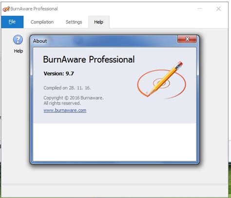Screen dimensions: 231x198
Task: Click the 'BurnAware Professional' heading in About
Action: 89,59
